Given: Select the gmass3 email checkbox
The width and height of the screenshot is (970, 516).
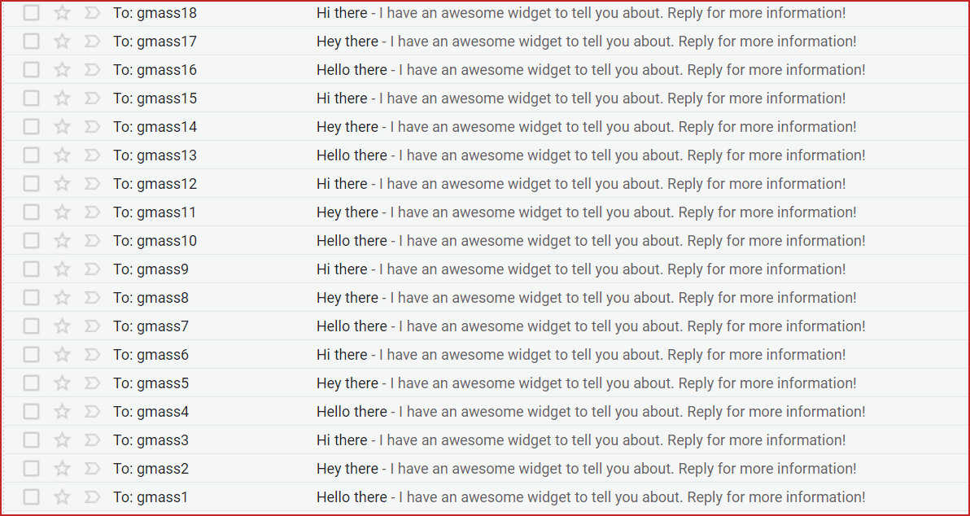Looking at the screenshot, I should (31, 440).
